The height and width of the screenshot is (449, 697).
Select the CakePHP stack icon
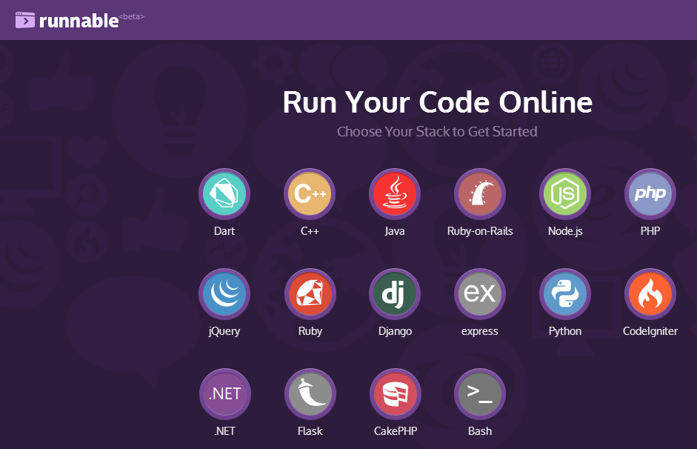[x=395, y=394]
